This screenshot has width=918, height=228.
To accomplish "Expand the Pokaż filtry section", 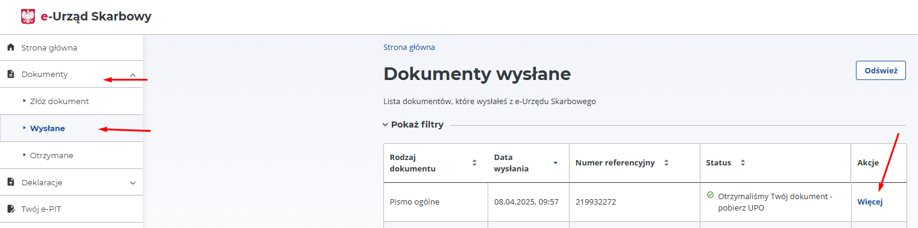I will pyautogui.click(x=413, y=125).
